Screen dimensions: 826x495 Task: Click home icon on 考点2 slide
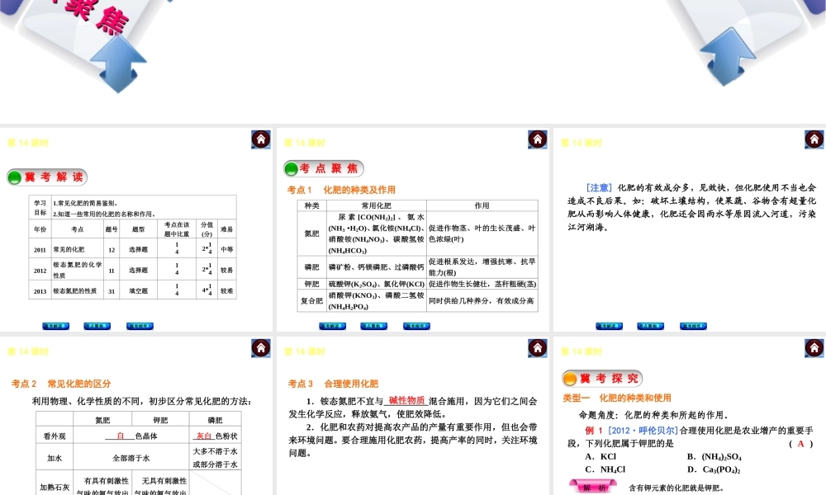click(x=261, y=348)
